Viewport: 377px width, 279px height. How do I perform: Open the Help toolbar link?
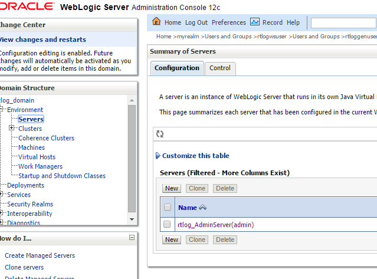293,22
